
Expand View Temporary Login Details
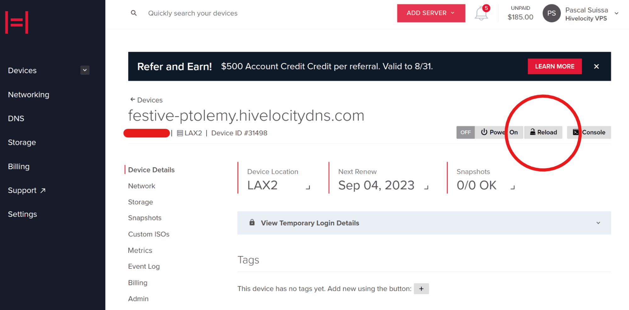[x=424, y=223]
